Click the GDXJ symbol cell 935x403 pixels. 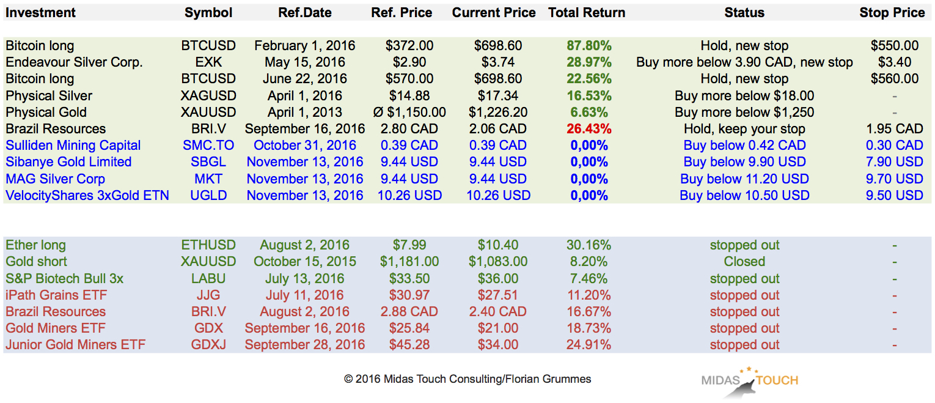(x=208, y=345)
